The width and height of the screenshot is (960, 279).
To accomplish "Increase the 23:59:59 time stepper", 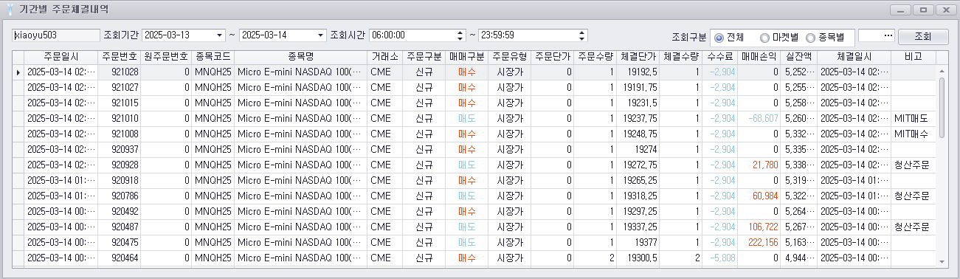I will point(583,32).
